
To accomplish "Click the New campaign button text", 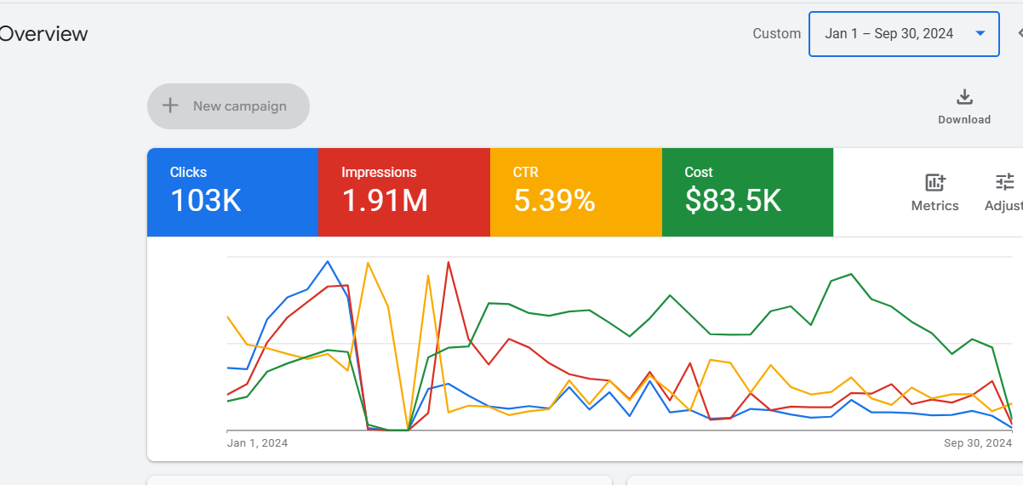I will click(239, 106).
